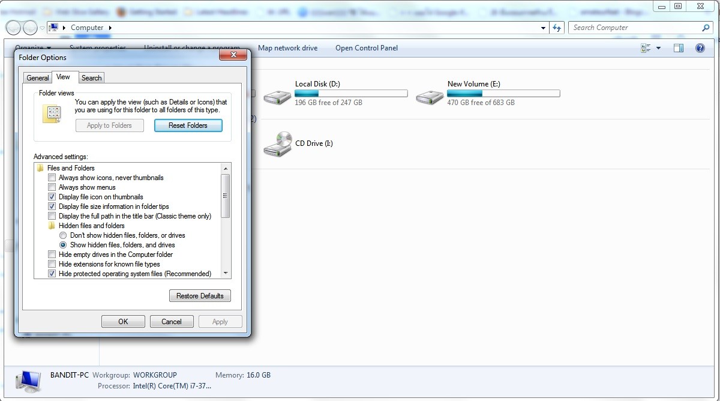The height and width of the screenshot is (401, 720).
Task: Uncheck Display file icon on thumbnails
Action: click(52, 197)
